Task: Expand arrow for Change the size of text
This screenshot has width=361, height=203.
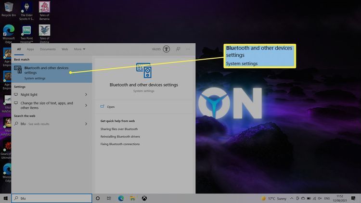Action: click(x=86, y=105)
